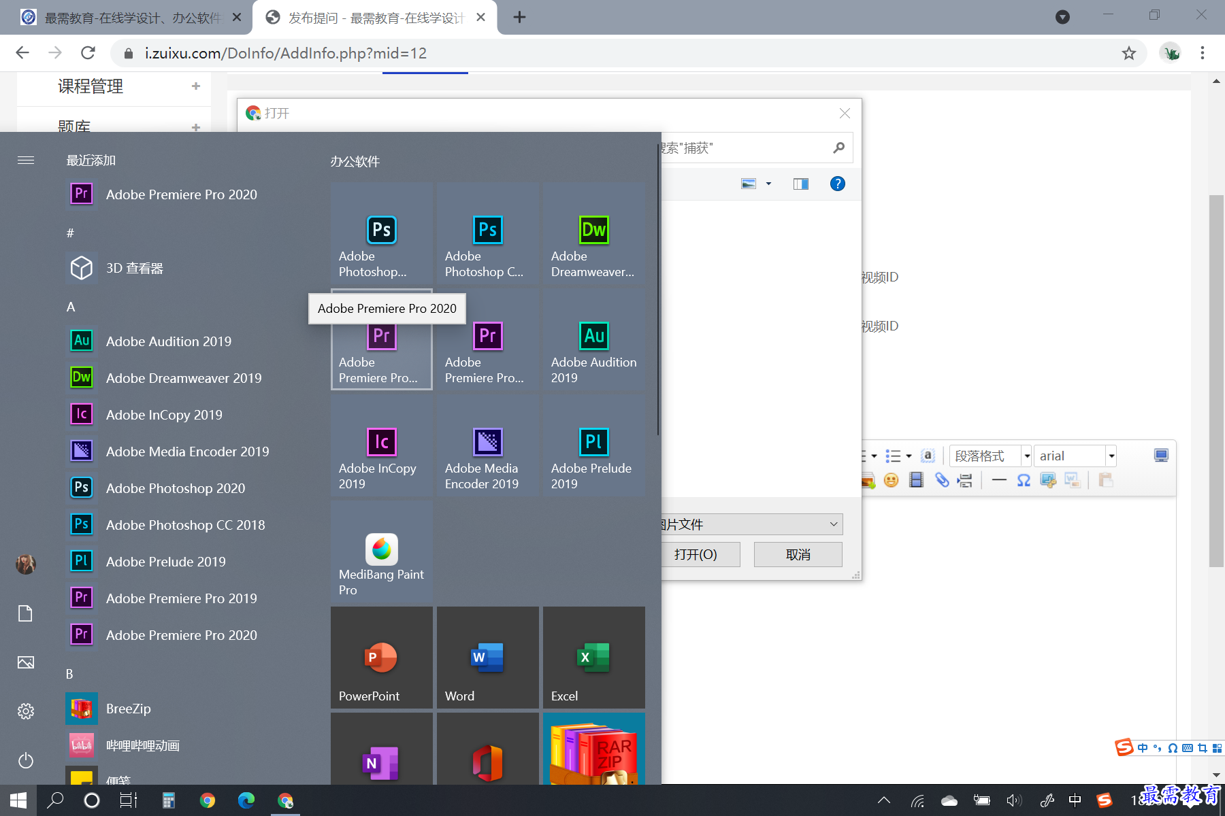Click search box in file dialog
Image resolution: width=1225 pixels, height=816 pixels.
tap(755, 148)
